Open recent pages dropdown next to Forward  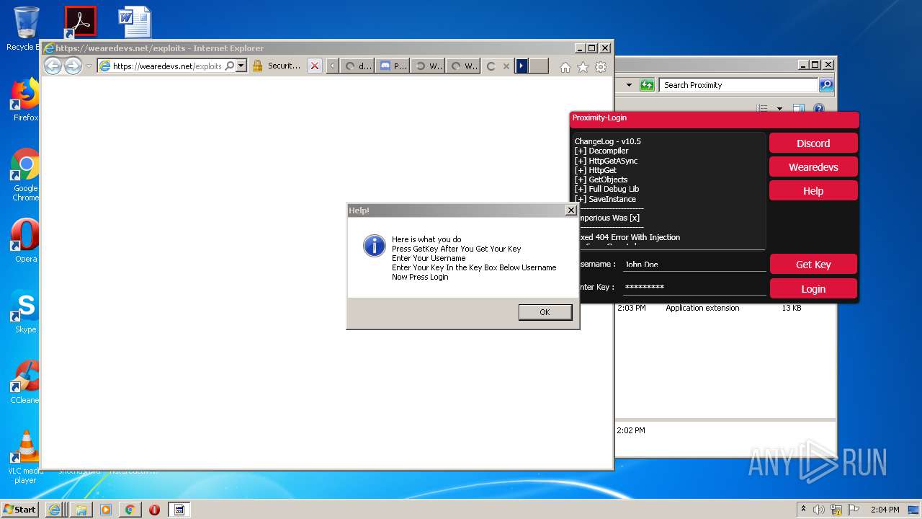coord(89,66)
